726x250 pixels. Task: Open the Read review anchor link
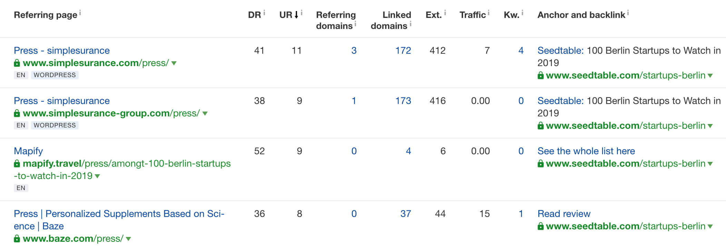pos(564,214)
